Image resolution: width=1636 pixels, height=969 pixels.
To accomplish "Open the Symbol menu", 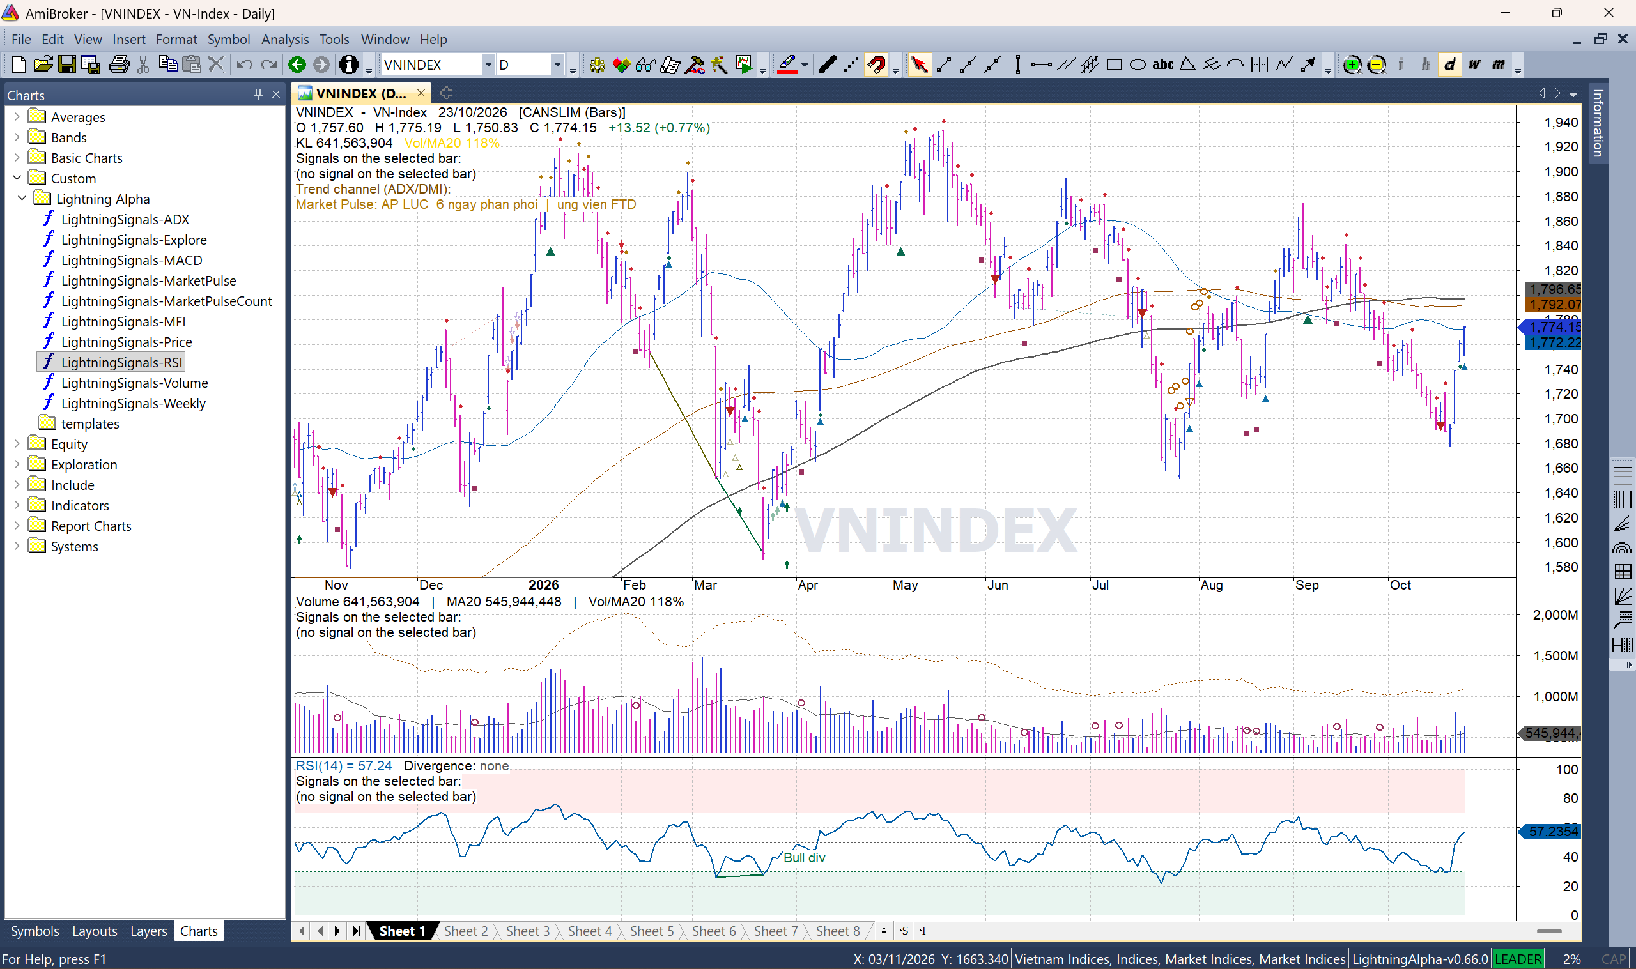I will point(229,39).
